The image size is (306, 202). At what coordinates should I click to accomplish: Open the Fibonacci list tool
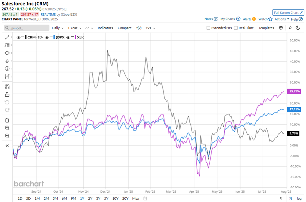(x=7, y=45)
